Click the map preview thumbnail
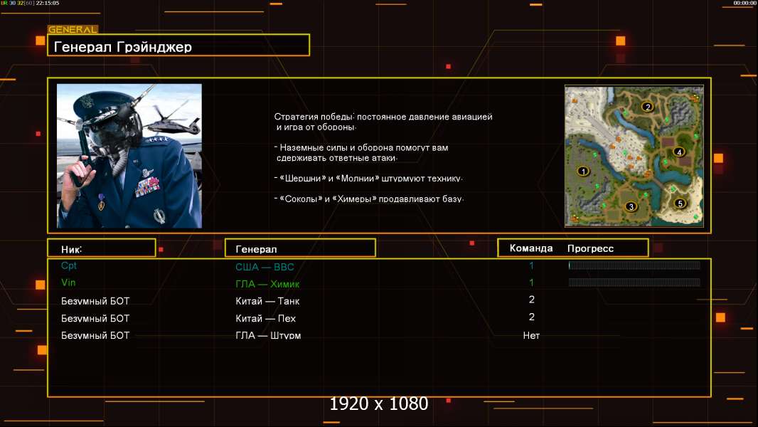Screen dimensions: 758x427 (634, 156)
